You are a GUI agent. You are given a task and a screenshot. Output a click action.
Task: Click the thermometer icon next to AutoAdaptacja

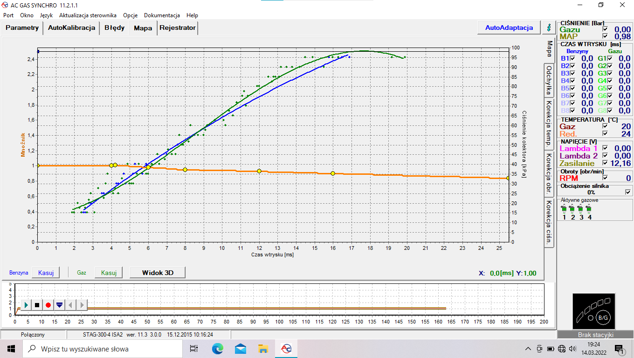(x=548, y=28)
